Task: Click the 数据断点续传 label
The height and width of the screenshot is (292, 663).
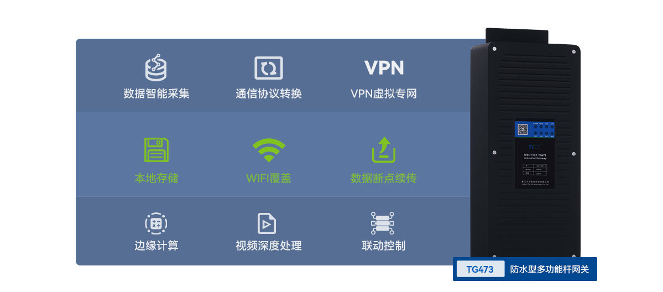Action: pos(384,178)
